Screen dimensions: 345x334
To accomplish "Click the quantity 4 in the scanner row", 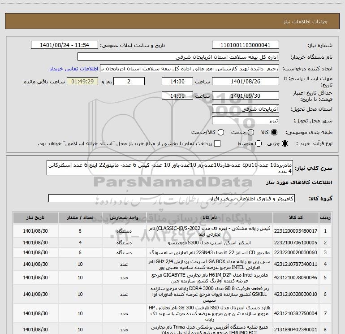I will tap(80, 243).
